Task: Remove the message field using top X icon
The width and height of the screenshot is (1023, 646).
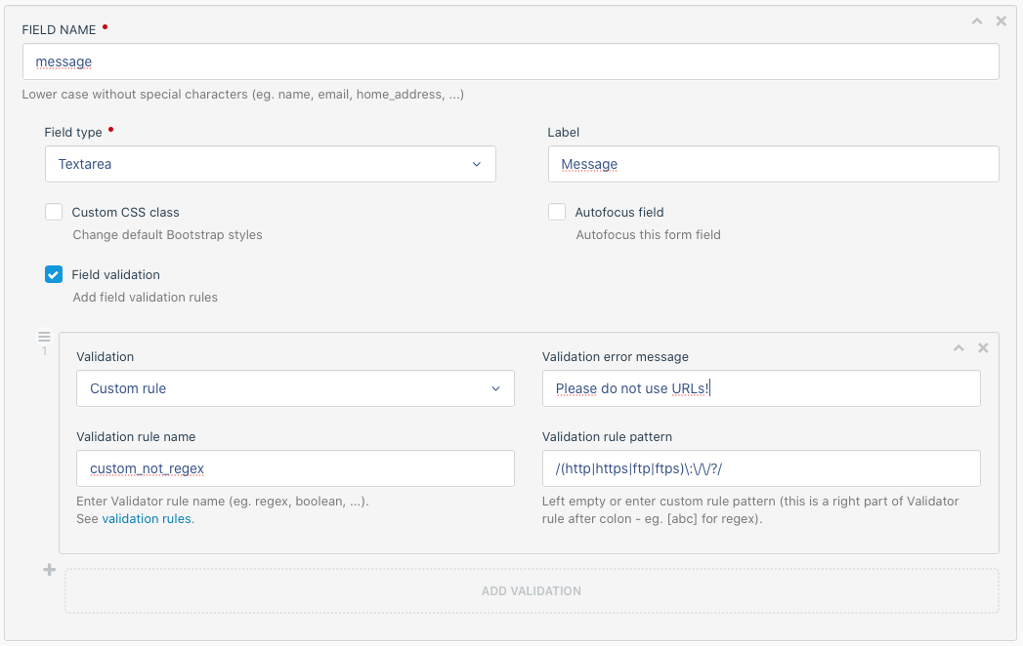Action: tap(1001, 20)
